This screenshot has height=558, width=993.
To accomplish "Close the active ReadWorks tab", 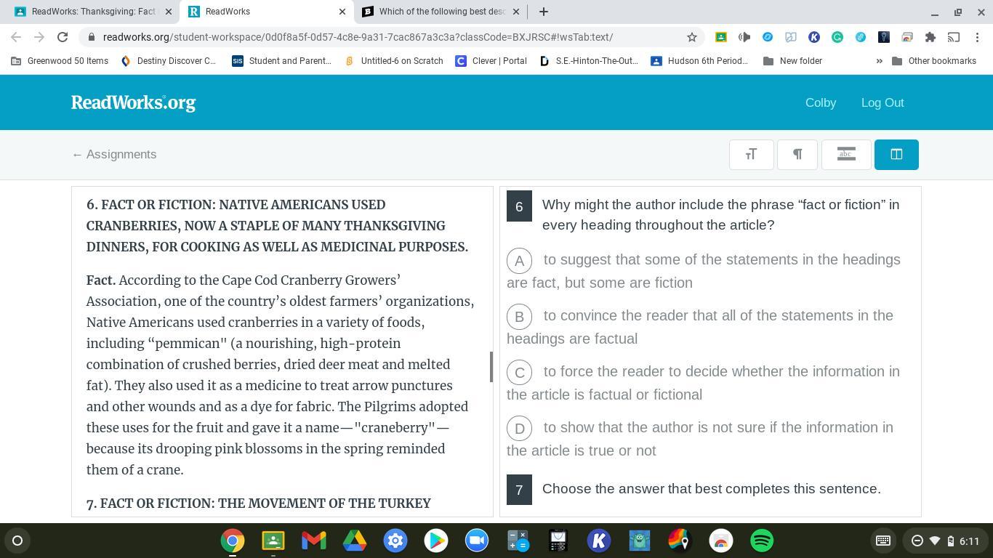I will click(x=342, y=12).
